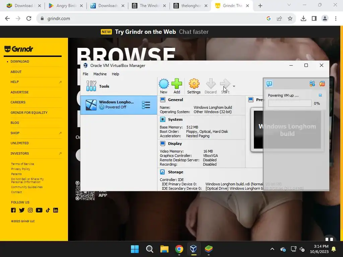
Task: Open the Machine menu in VirtualBox
Action: tap(100, 74)
